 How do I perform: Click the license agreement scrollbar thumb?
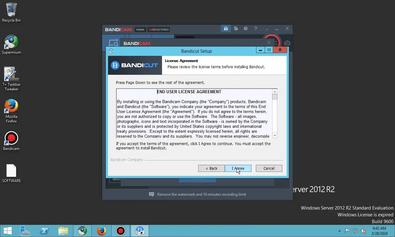click(x=275, y=97)
